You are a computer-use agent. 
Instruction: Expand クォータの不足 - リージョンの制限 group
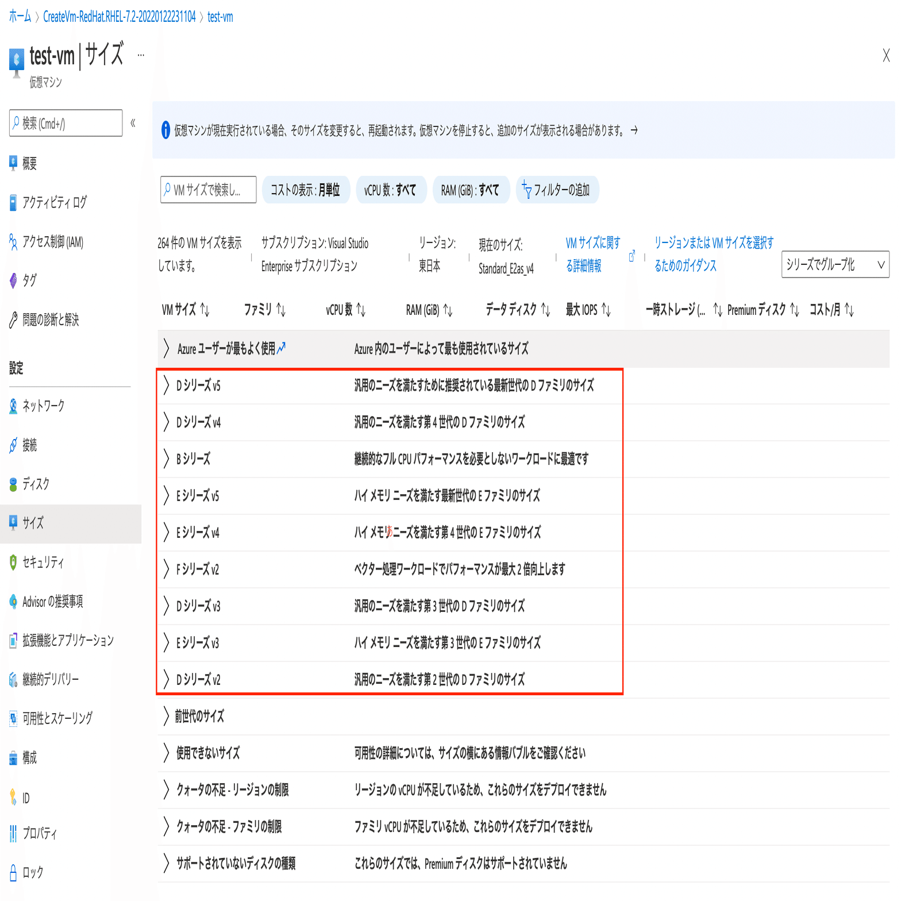pyautogui.click(x=165, y=790)
